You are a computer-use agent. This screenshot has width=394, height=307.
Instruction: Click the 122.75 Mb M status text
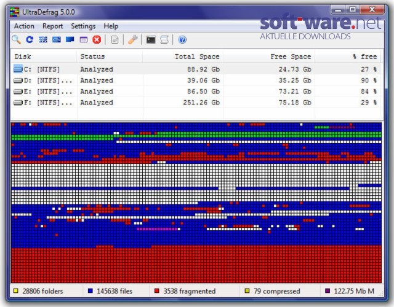[354, 291]
